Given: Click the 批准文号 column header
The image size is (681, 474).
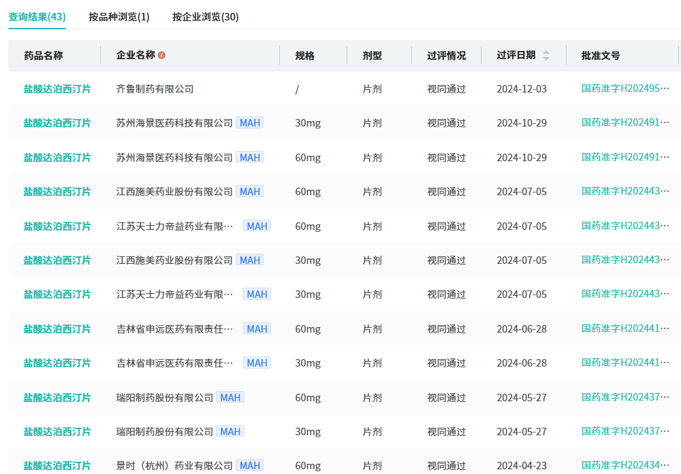Looking at the screenshot, I should 601,56.
